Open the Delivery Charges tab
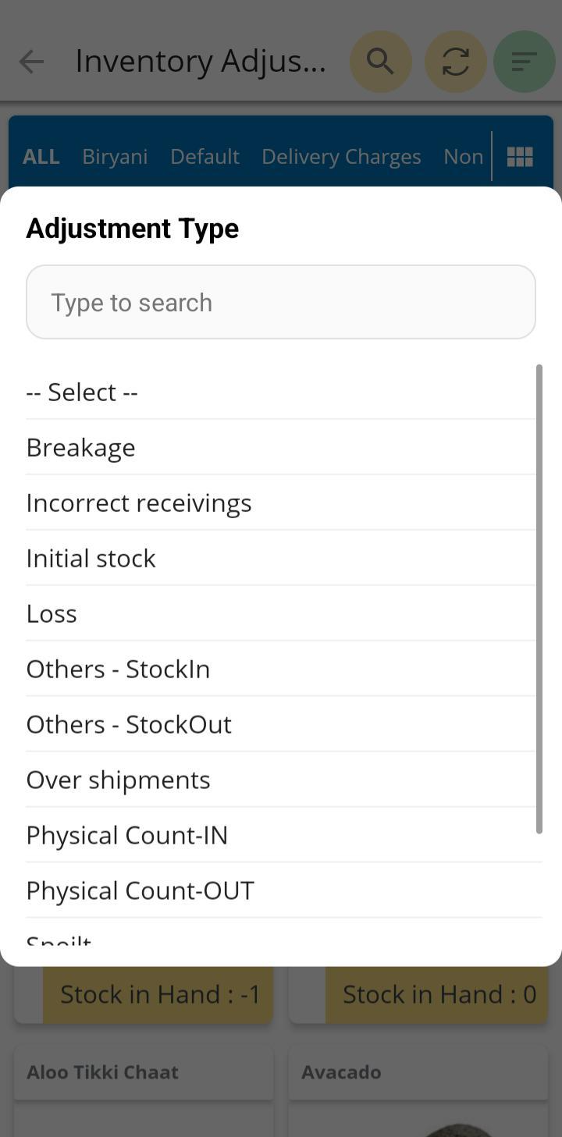The image size is (562, 1137). (341, 157)
